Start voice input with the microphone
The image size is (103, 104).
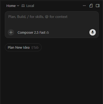[x=93, y=32]
